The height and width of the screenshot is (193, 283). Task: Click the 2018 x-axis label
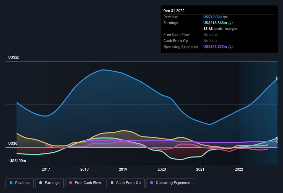tap(84, 169)
